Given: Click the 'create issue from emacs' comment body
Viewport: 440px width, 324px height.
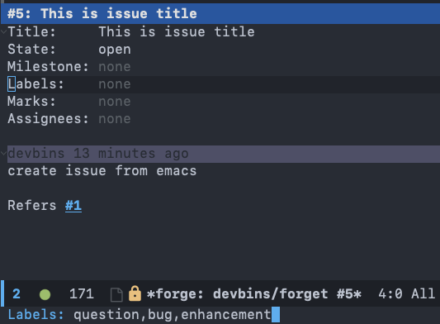Looking at the screenshot, I should [102, 171].
